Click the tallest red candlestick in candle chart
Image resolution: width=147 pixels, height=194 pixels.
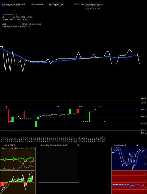click(x=9, y=116)
